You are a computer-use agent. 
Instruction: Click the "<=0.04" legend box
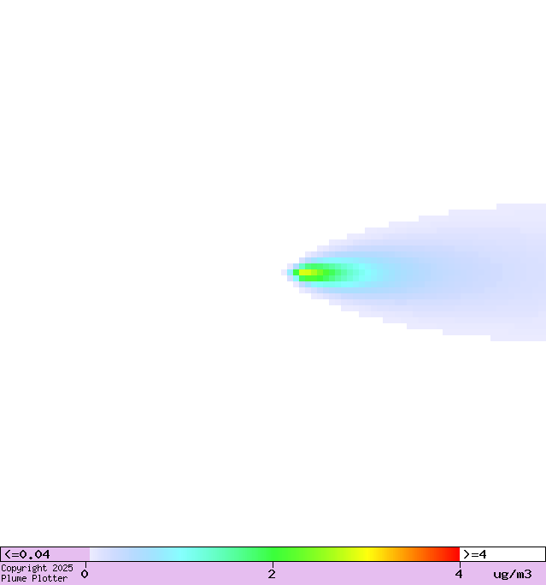pyautogui.click(x=44, y=554)
